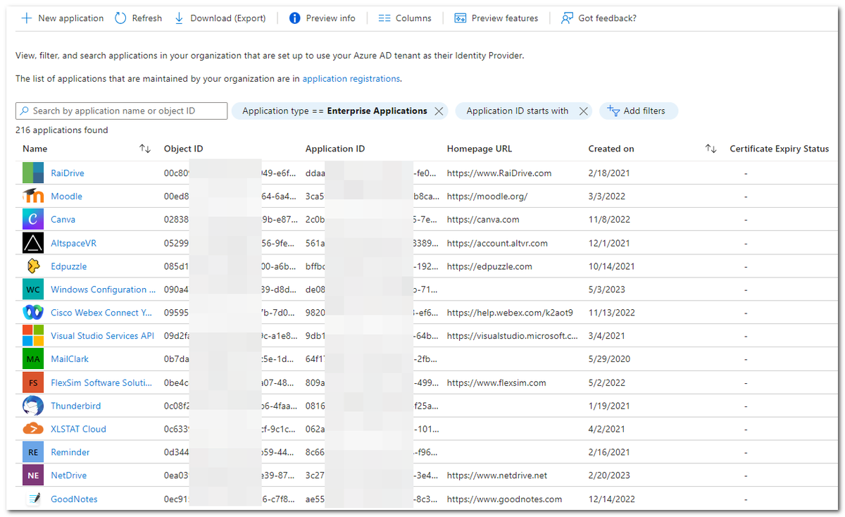
Task: Click the Preview features icon
Action: pos(461,18)
